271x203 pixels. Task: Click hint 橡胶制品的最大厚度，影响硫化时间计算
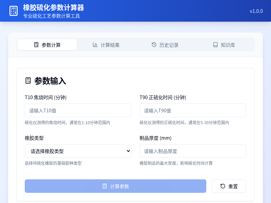pos(176,163)
